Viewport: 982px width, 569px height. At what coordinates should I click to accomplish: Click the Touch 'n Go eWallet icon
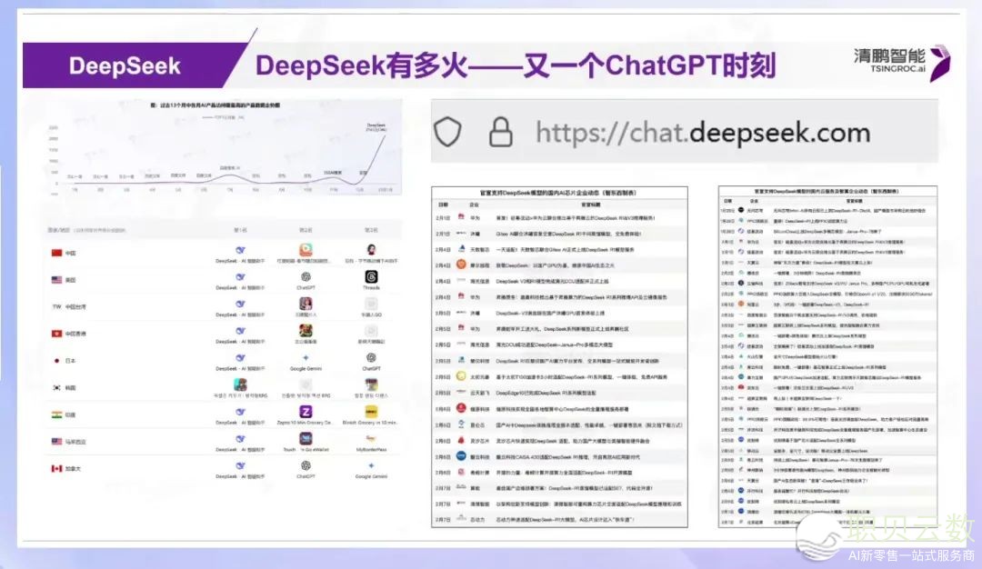(306, 438)
